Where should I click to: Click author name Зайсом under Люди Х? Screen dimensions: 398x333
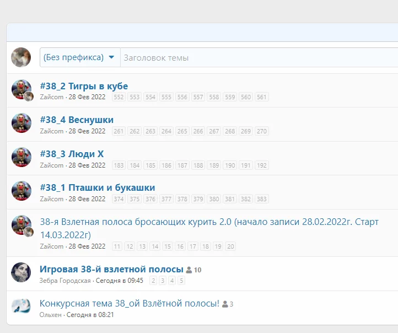(51, 165)
